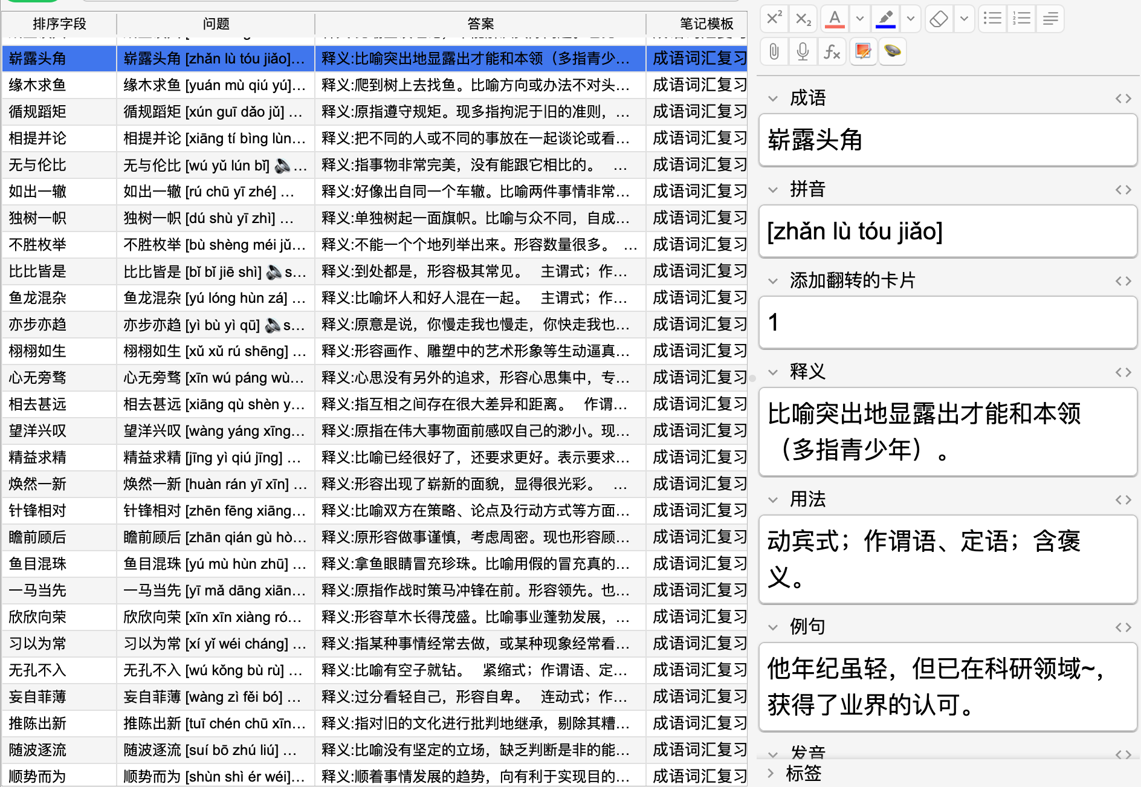Select the 无与伦比 row
The height and width of the screenshot is (787, 1141).
point(375,165)
